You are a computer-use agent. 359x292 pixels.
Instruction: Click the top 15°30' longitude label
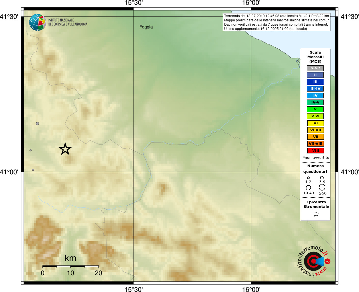pyautogui.click(x=133, y=3)
